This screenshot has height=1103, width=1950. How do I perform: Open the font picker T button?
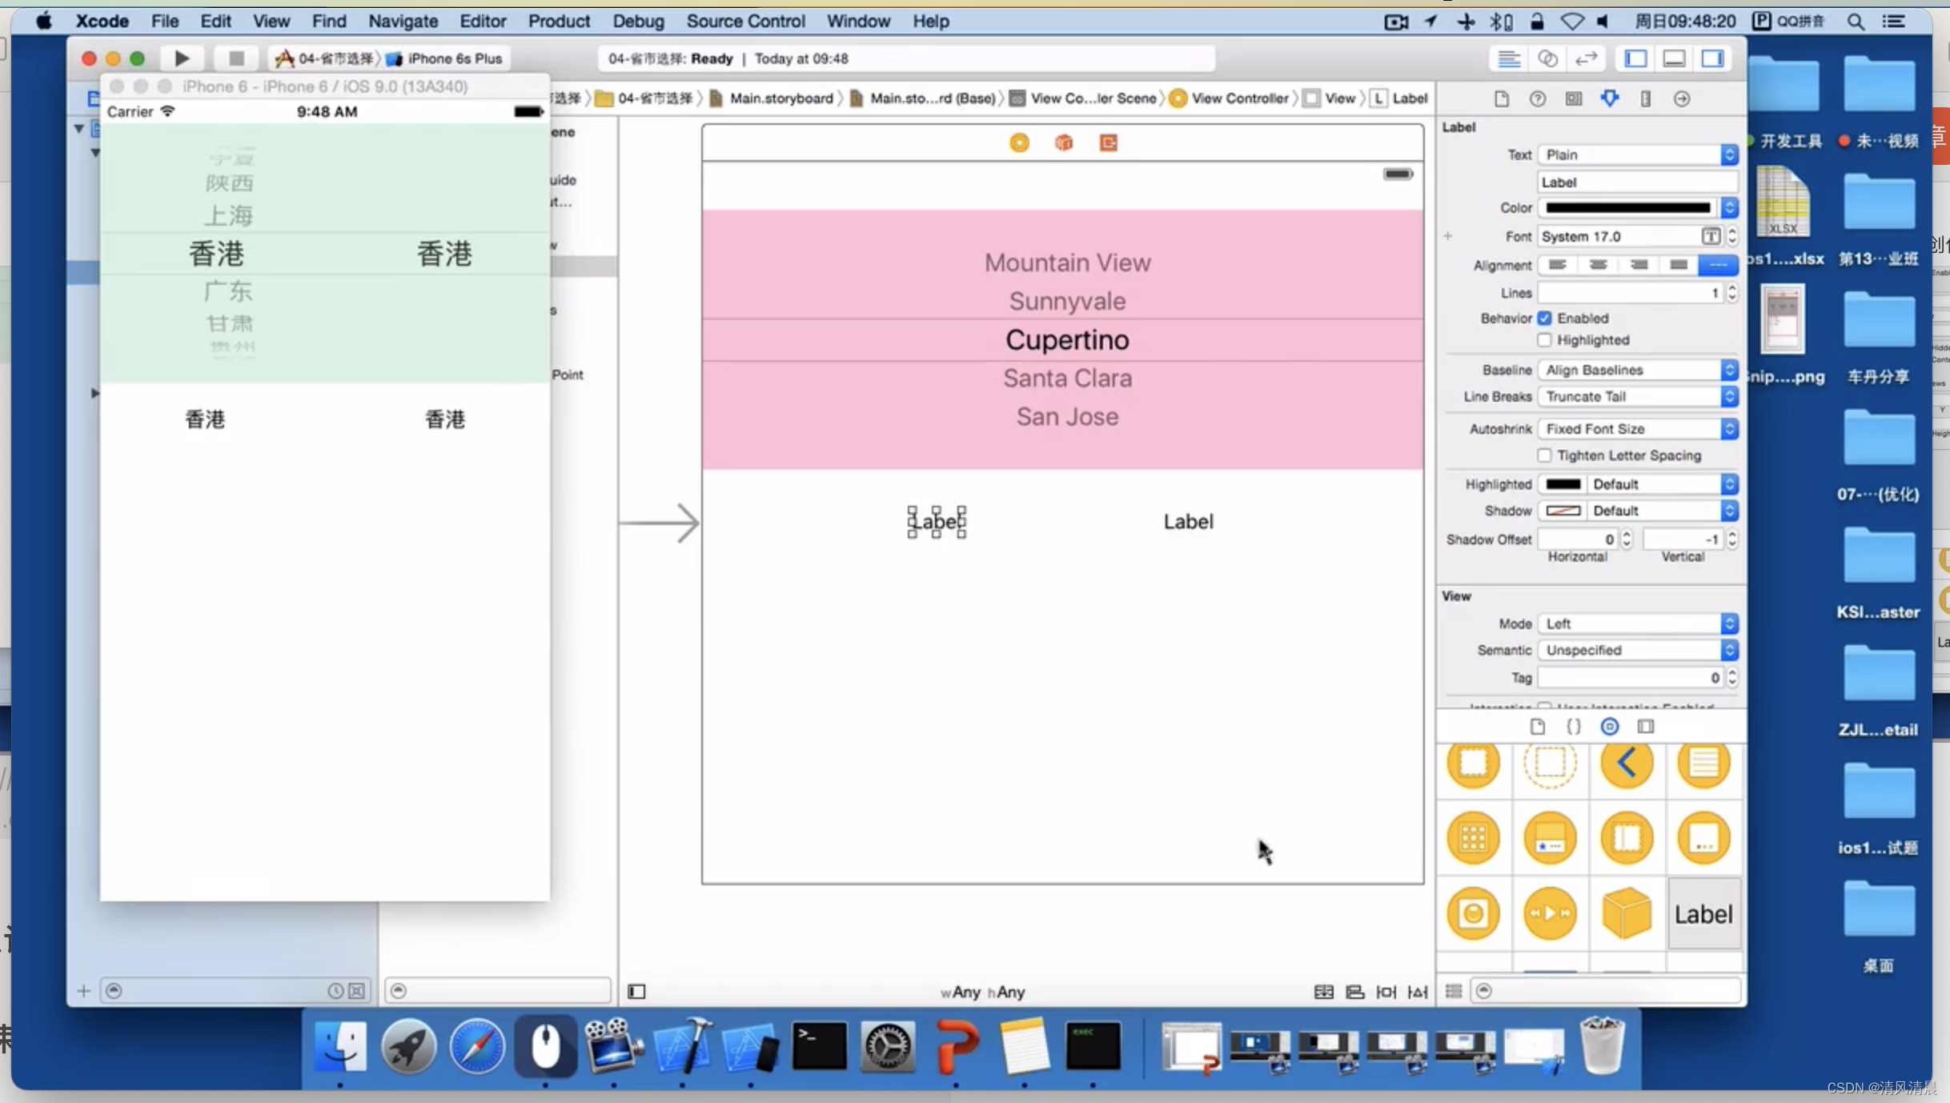1711,236
